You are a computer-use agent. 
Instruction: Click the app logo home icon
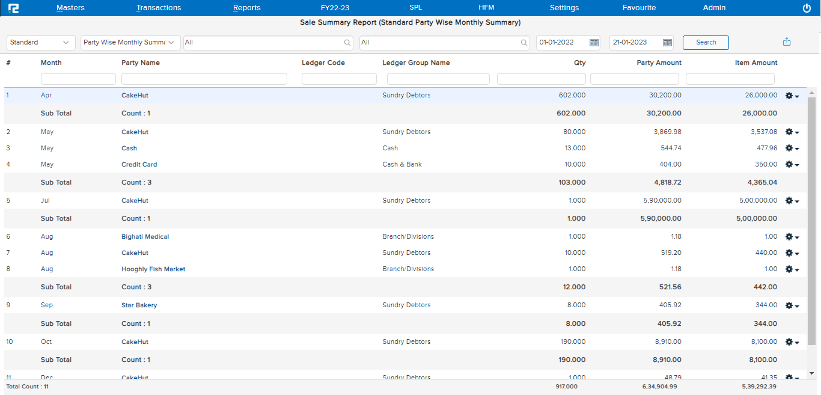pyautogui.click(x=14, y=8)
